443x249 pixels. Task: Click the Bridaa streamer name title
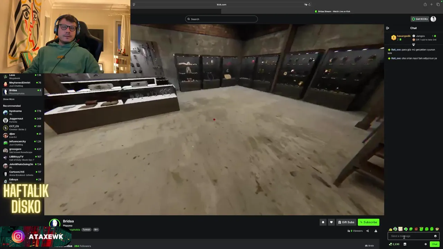tap(68, 221)
